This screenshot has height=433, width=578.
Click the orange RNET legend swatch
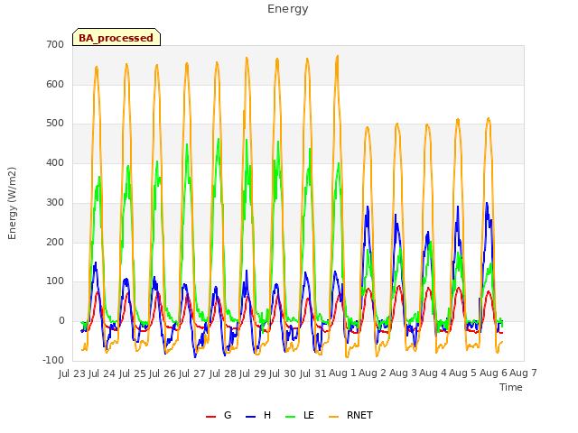(x=333, y=417)
